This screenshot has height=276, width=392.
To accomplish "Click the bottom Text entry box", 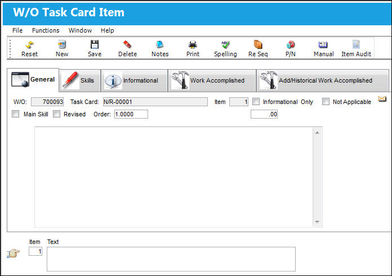I will coord(171,259).
